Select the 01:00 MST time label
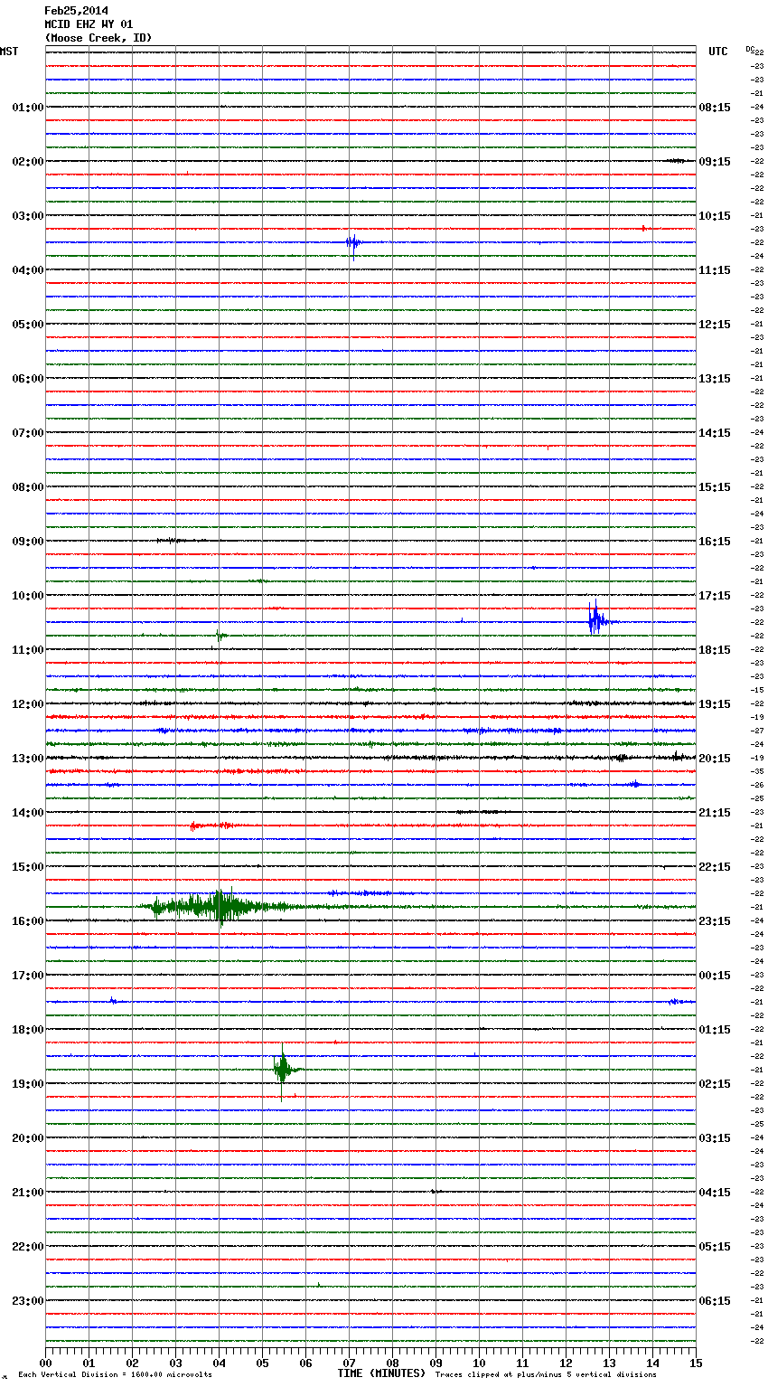This screenshot has width=768, height=1387. click(x=27, y=108)
